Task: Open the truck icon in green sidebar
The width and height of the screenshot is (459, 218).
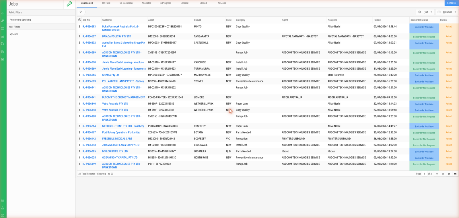Action: pos(3,52)
